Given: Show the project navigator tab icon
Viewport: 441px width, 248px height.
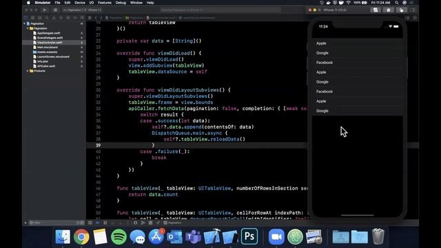Looking at the screenshot, I should coord(25,18).
